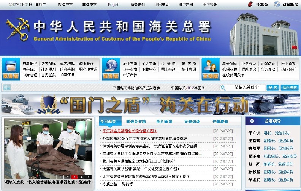Viewport: 301px width, 191px height.
Task: Select slideshow page number 4
Action: [x=82, y=177]
